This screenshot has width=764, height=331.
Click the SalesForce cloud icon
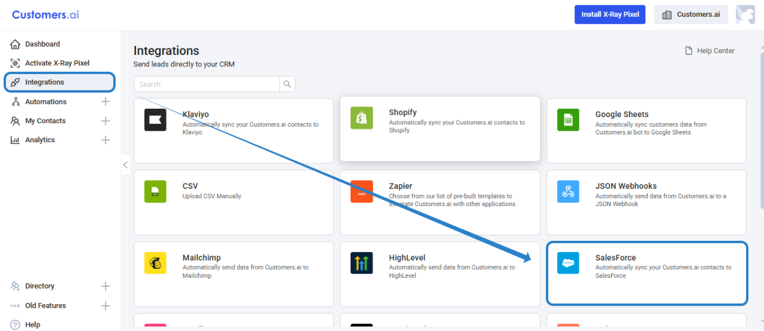(x=568, y=263)
